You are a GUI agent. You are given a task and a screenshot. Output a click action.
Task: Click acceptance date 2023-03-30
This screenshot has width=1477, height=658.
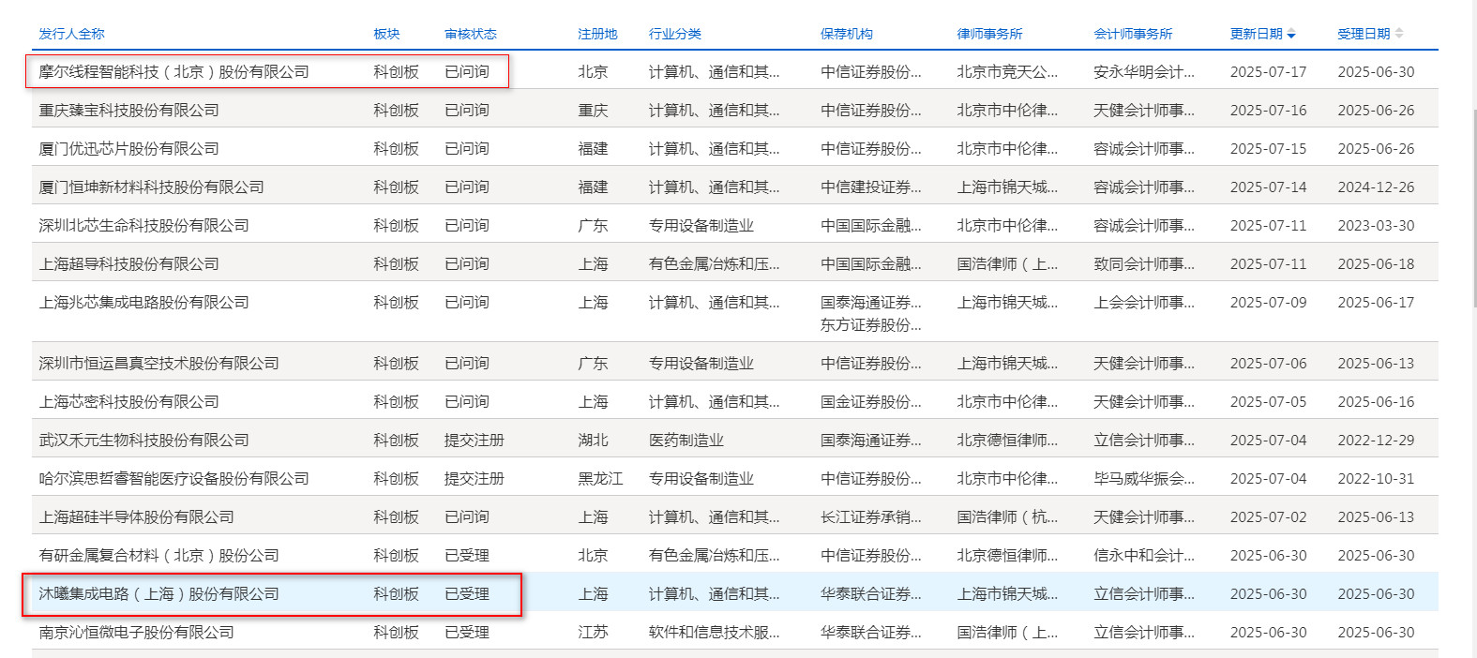tap(1376, 226)
